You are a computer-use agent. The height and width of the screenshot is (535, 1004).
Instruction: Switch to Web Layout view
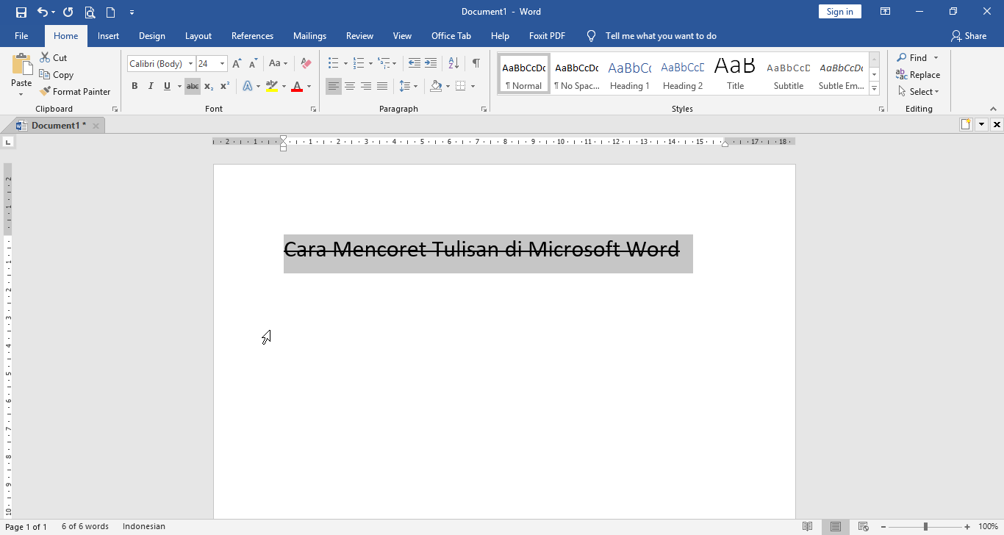[x=864, y=526]
